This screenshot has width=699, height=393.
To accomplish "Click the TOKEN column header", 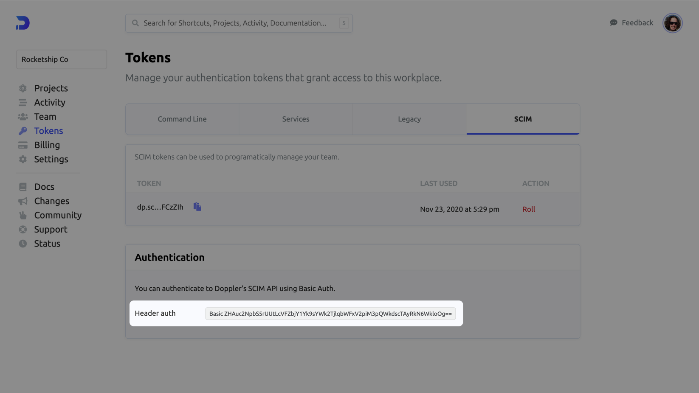I will click(149, 183).
